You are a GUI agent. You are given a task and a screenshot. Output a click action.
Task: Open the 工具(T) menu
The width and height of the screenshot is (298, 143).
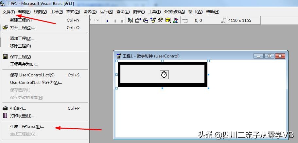coord(154,12)
